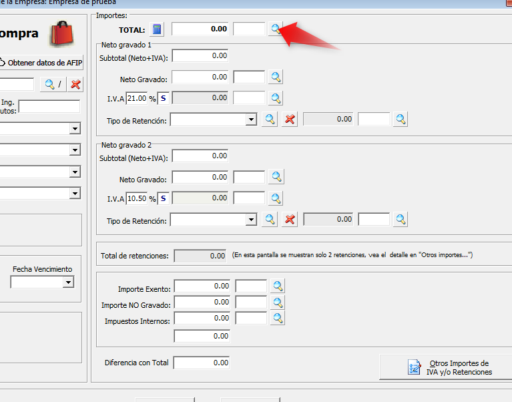Click the calculator icon next to TOTAL
Image resolution: width=512 pixels, height=402 pixels.
click(157, 29)
